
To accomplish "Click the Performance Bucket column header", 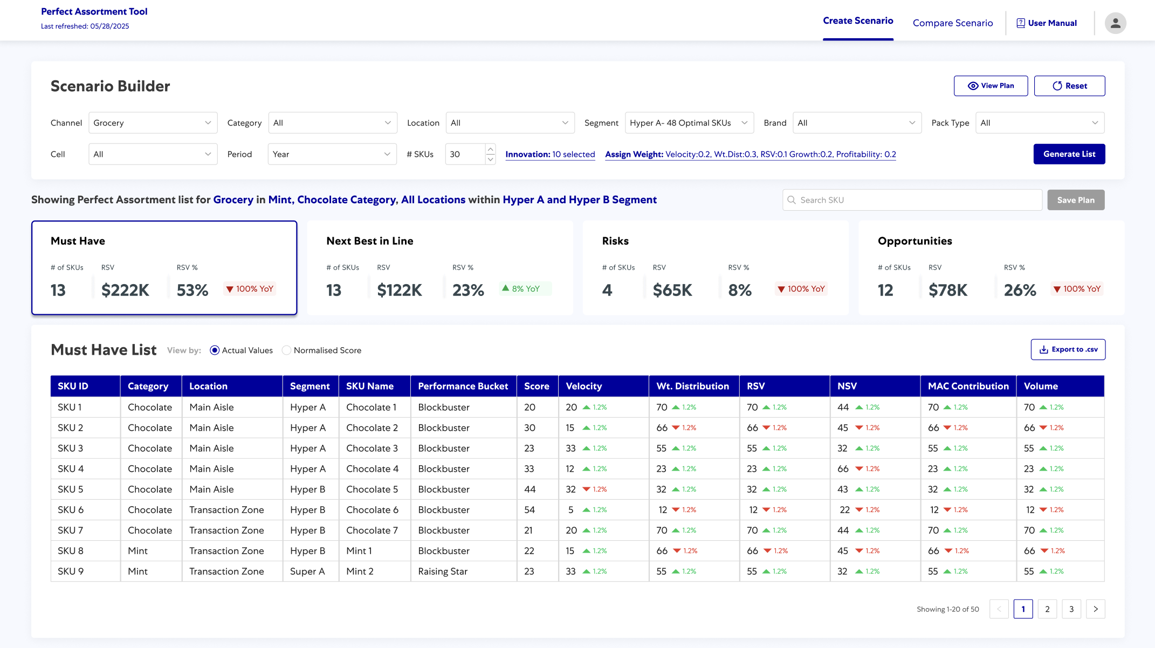I will point(463,386).
